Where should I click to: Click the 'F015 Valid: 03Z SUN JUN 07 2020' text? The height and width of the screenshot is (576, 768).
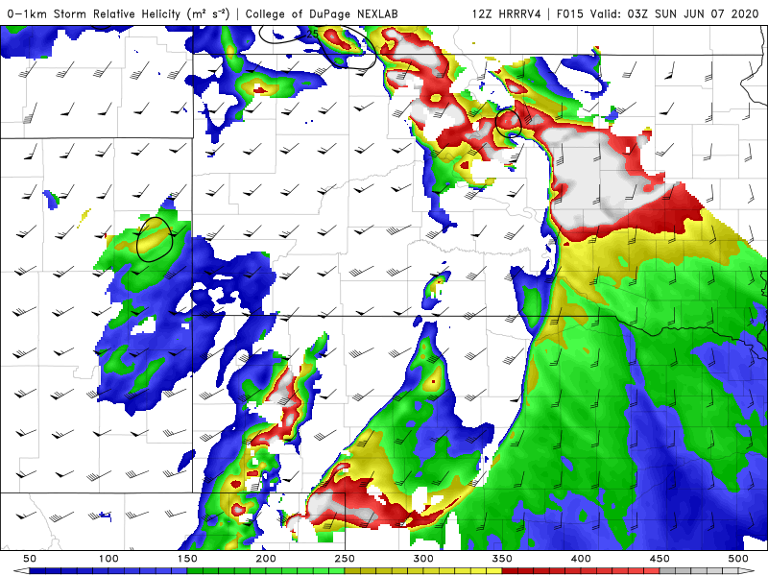(x=658, y=13)
